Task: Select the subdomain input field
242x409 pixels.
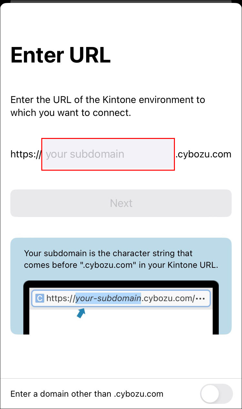Action: tap(108, 154)
